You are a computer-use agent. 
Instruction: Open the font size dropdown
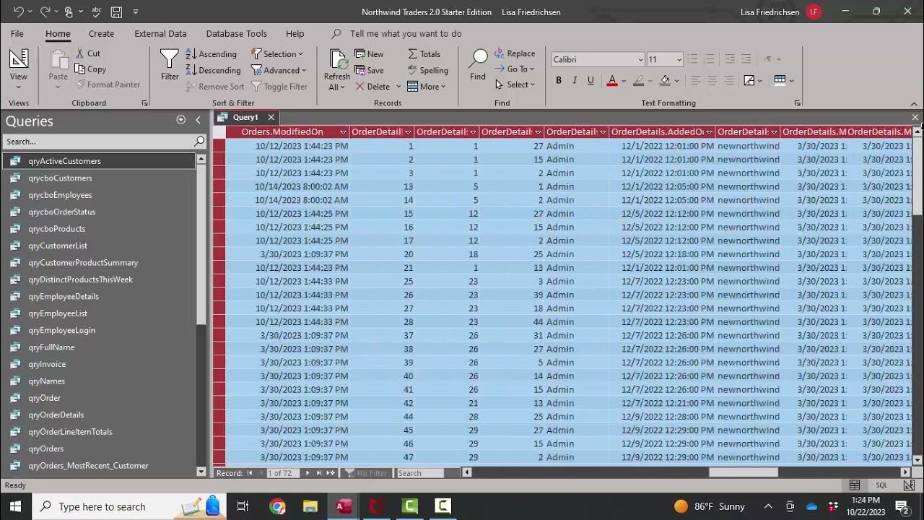[679, 60]
